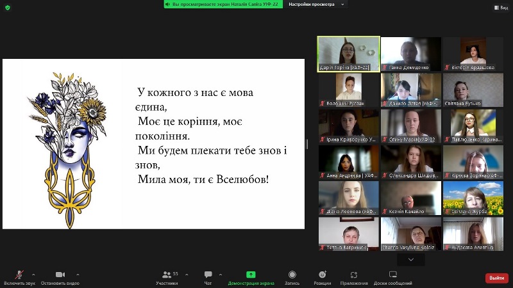Select Діана Леонова video tile
513x288 pixels.
tap(349, 198)
